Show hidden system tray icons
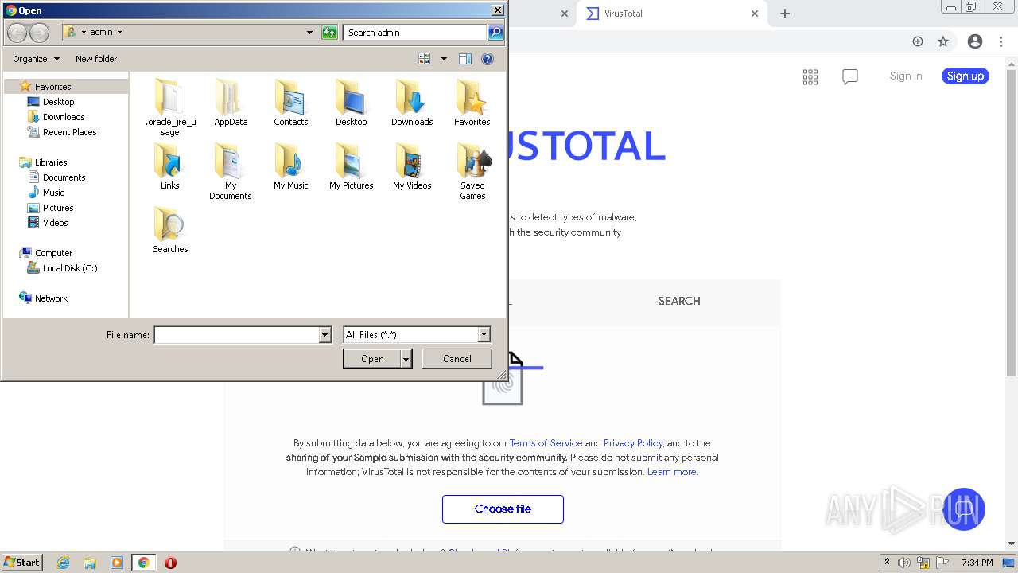The height and width of the screenshot is (573, 1018). point(887,563)
